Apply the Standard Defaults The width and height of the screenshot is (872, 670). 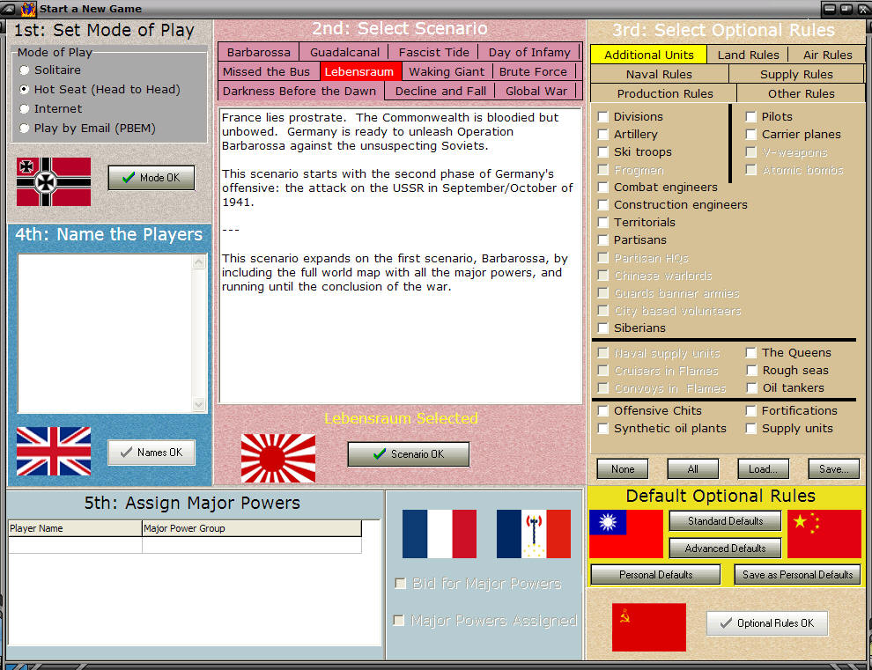(x=724, y=521)
